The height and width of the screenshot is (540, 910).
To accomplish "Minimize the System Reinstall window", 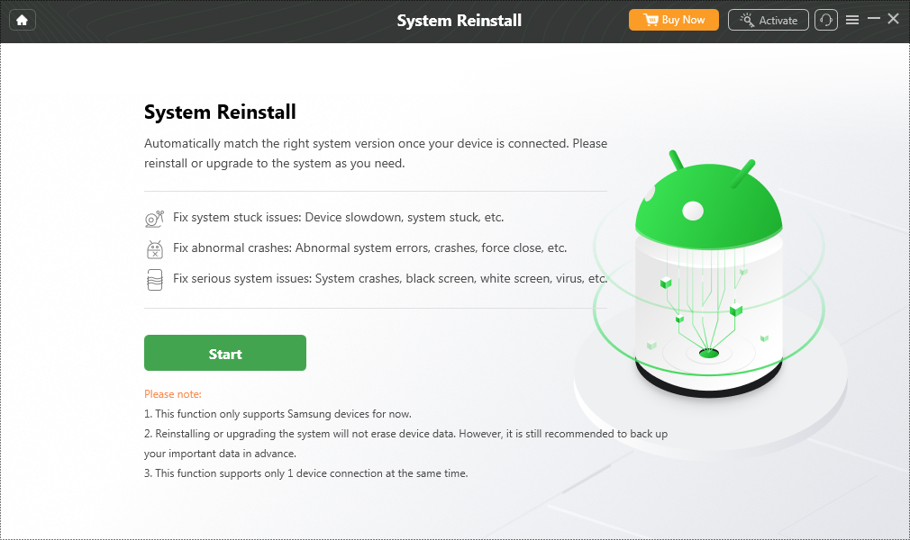I will click(874, 19).
